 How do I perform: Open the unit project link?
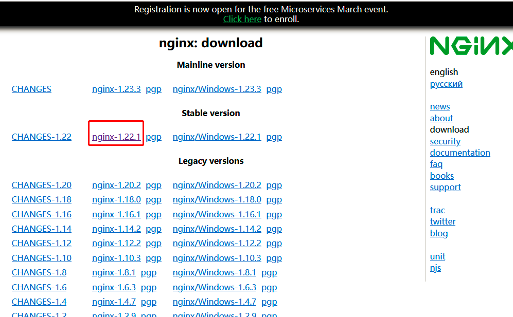(437, 256)
